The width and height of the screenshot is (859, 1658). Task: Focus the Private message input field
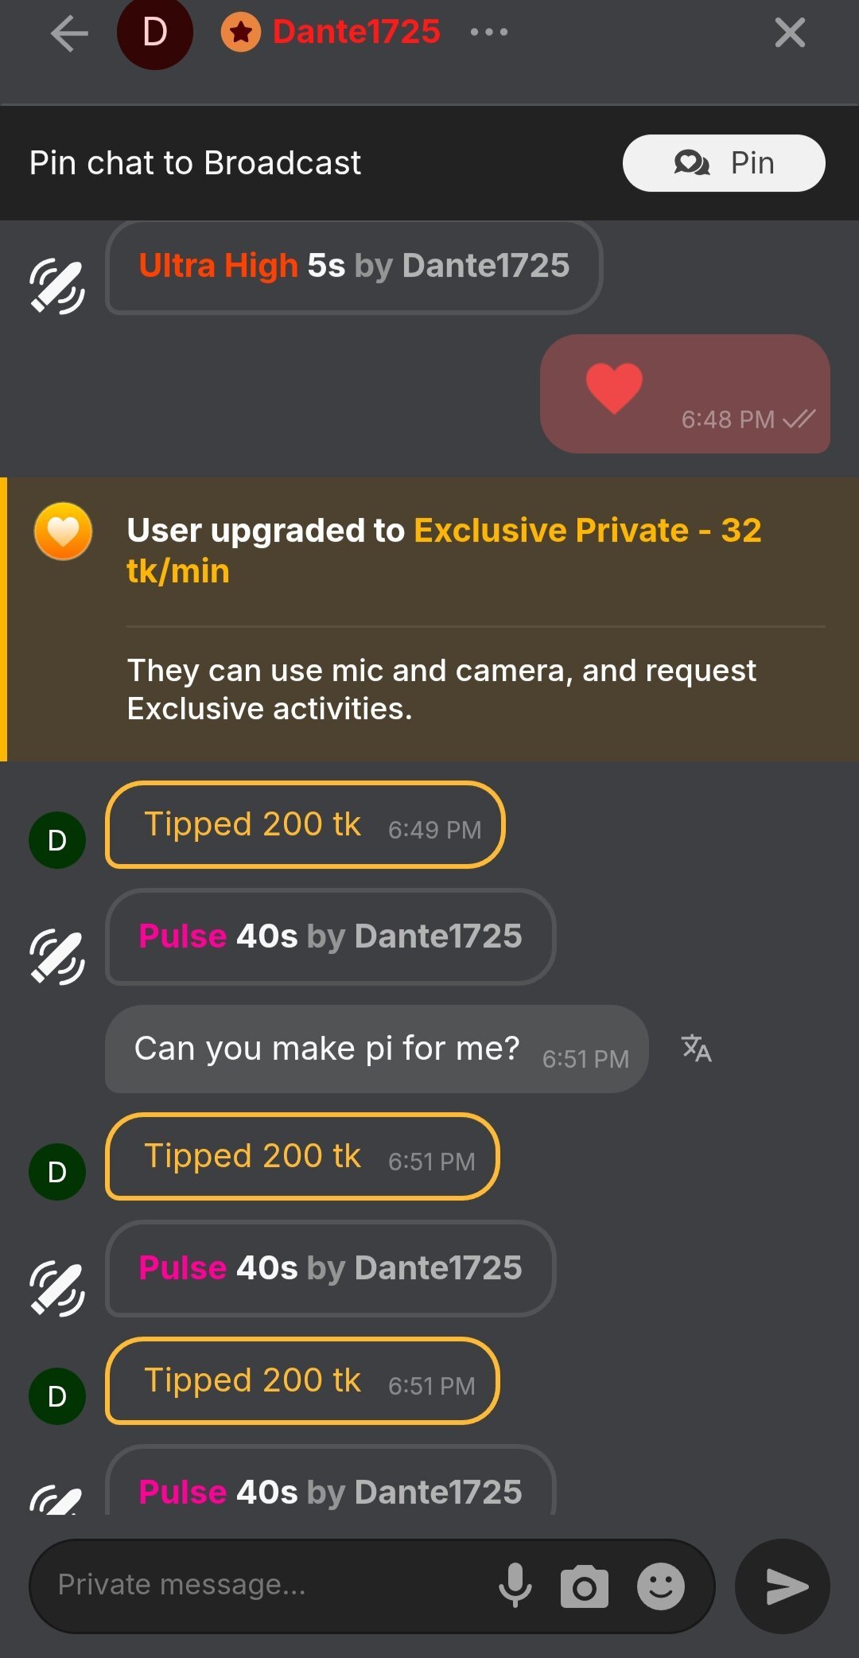pyautogui.click(x=262, y=1586)
